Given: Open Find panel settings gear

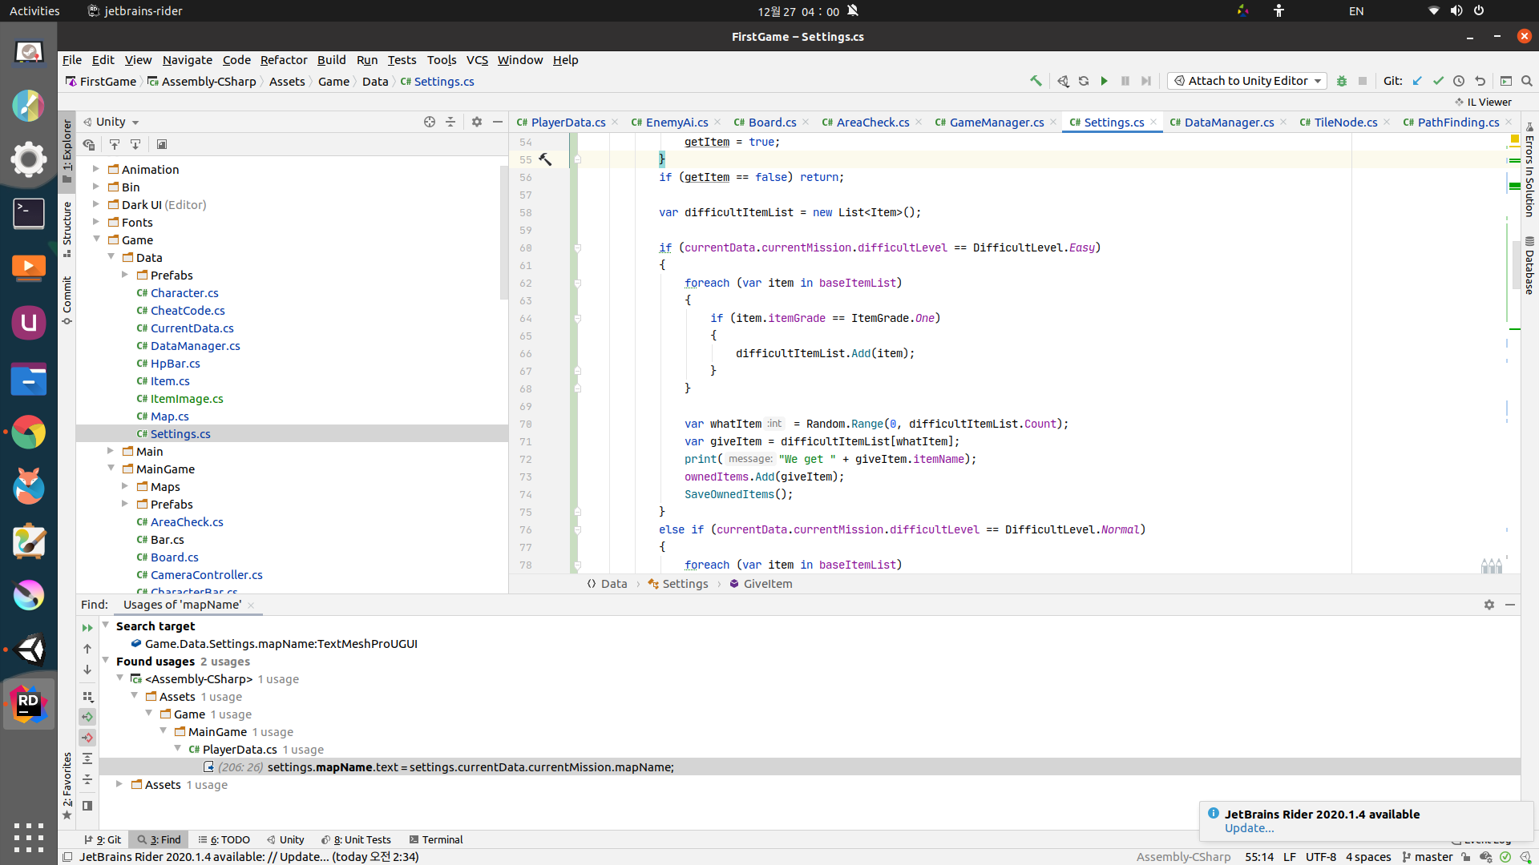Looking at the screenshot, I should [x=1489, y=605].
